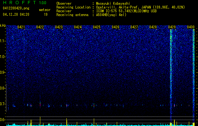Viewport: 198px width, 126px height.
Task: Click receiver text ICOM IC-575 53.7492 MHz USB
Action: [x=126, y=11]
